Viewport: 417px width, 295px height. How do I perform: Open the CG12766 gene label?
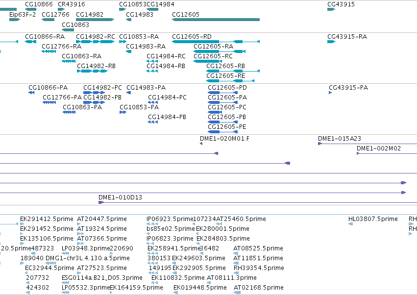pyautogui.click(x=55, y=14)
